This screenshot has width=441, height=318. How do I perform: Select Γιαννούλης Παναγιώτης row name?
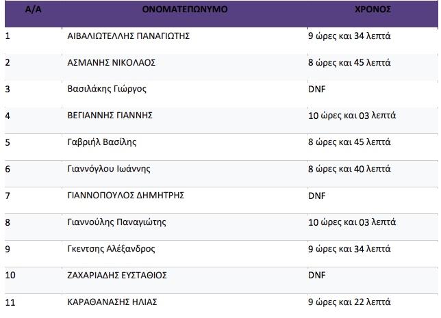(116, 222)
